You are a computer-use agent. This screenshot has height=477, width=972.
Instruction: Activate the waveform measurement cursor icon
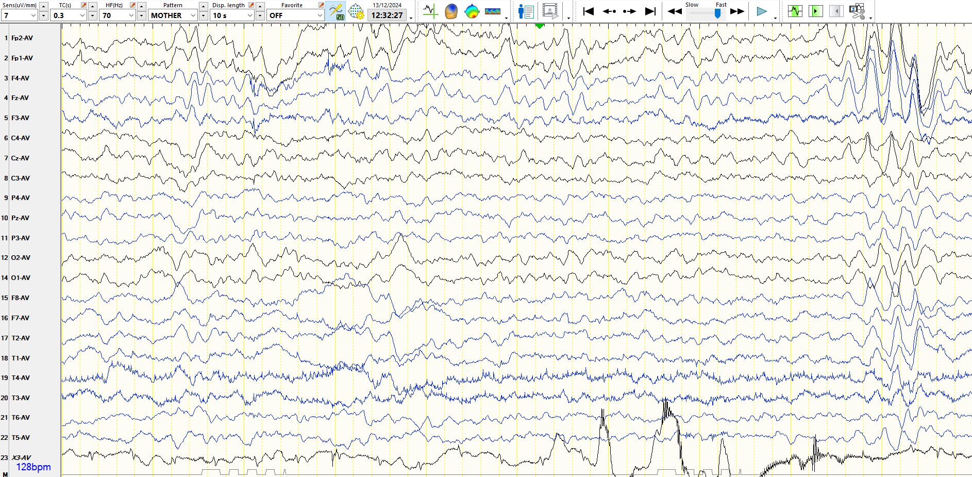click(x=430, y=11)
